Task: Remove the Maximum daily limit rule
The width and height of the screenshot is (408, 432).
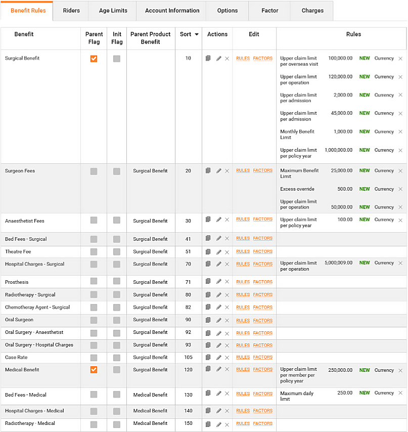Action: pyautogui.click(x=400, y=393)
